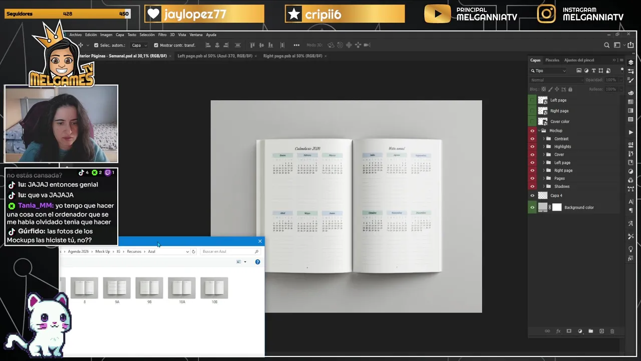Screen dimensions: 641x361
Task: Filter layers by type (T) icon
Action: click(x=593, y=71)
